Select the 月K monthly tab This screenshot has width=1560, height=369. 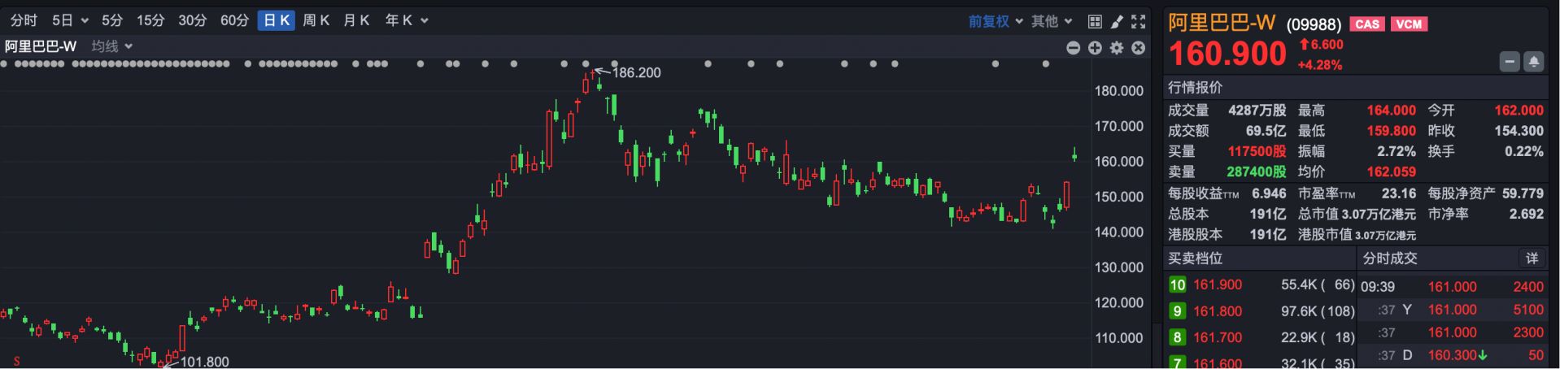[356, 20]
